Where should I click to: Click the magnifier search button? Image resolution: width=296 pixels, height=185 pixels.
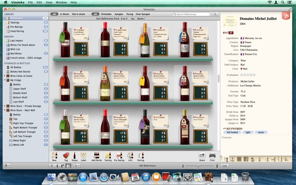215,14
